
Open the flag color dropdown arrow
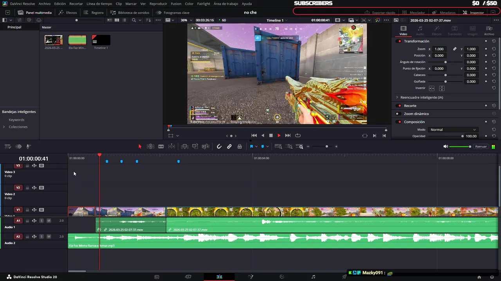coord(256,146)
